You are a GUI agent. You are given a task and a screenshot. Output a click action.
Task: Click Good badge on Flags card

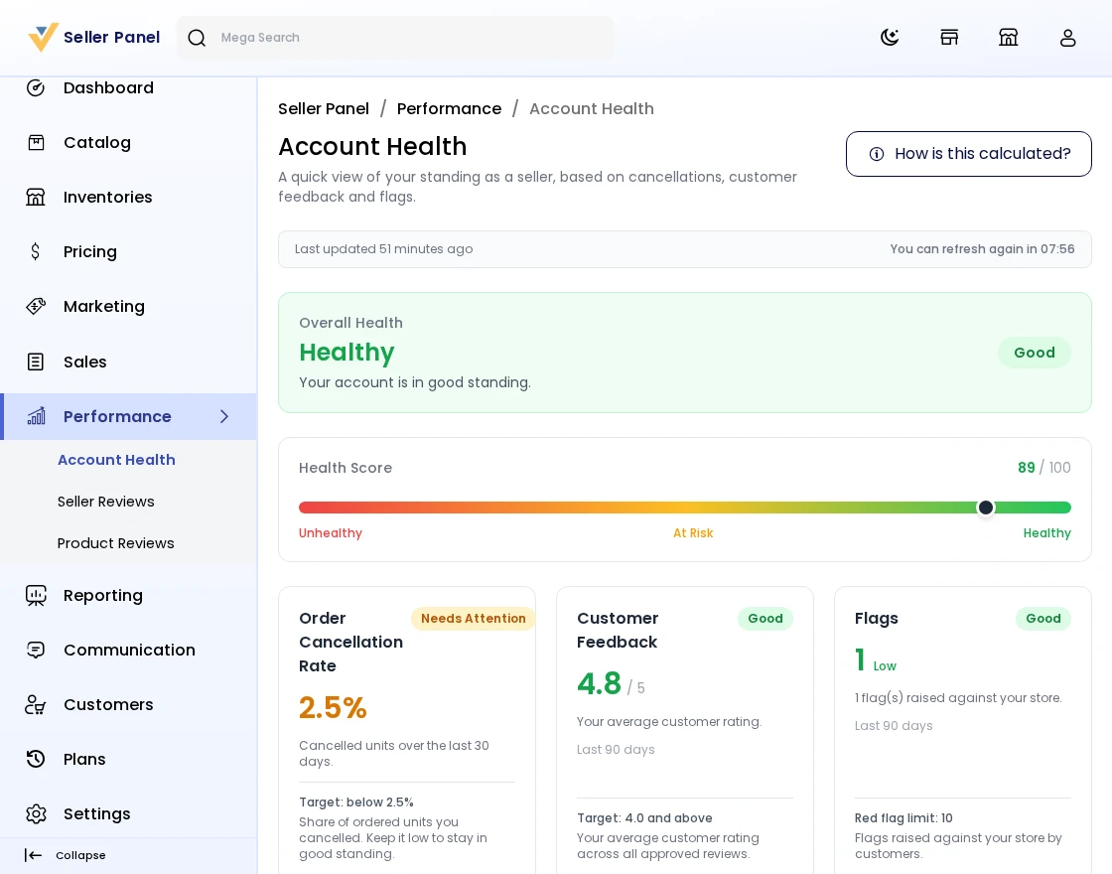pyautogui.click(x=1043, y=619)
